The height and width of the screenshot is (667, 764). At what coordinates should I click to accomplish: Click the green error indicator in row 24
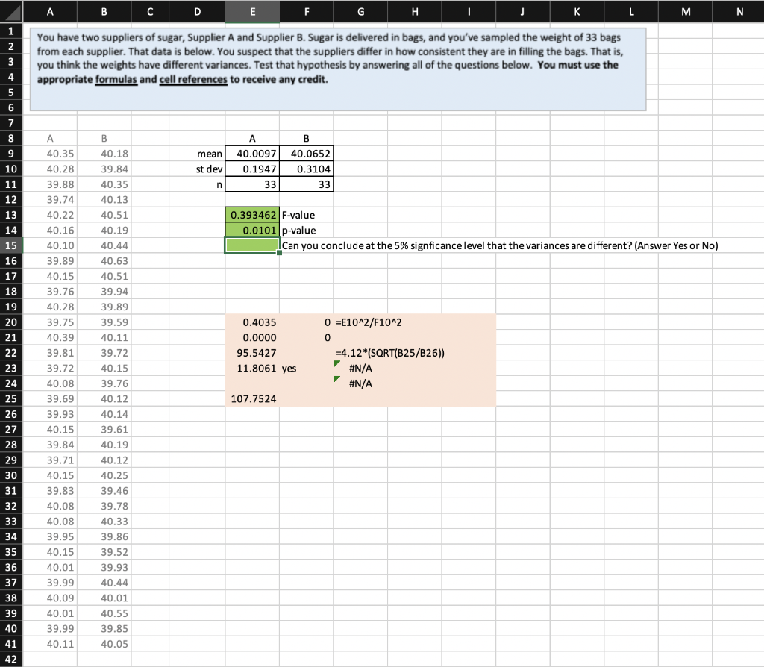pos(336,378)
